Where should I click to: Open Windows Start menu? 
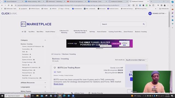click(x=2, y=96)
